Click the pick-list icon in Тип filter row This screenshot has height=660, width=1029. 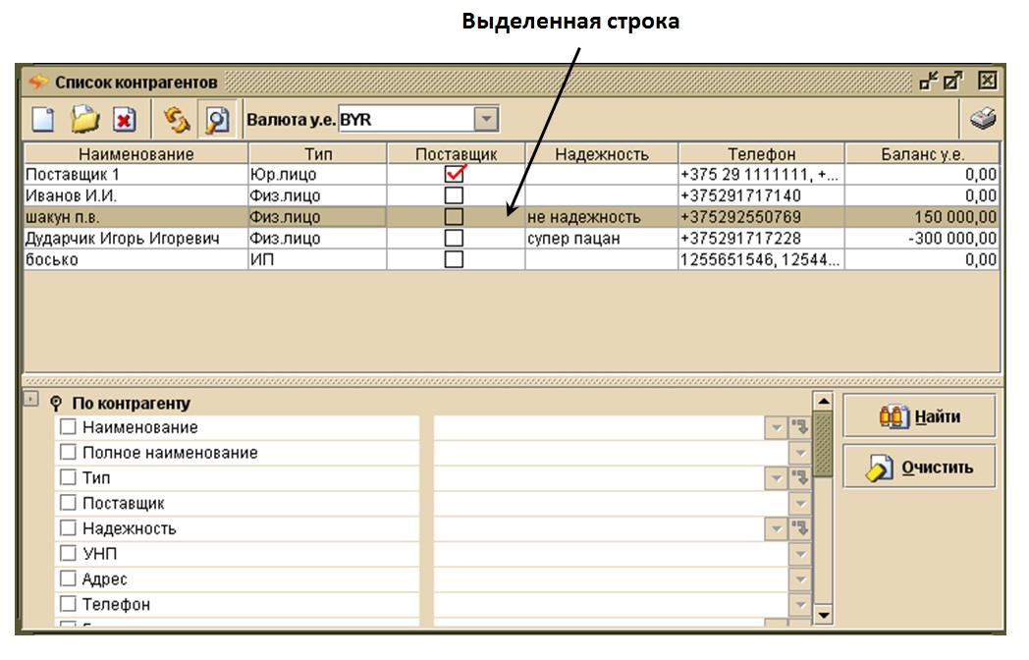click(800, 478)
